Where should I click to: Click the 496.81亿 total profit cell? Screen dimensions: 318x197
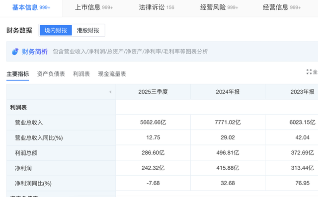pos(228,153)
